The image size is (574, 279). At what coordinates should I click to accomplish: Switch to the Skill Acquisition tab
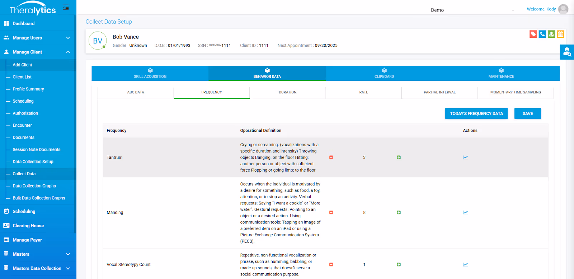click(x=150, y=73)
